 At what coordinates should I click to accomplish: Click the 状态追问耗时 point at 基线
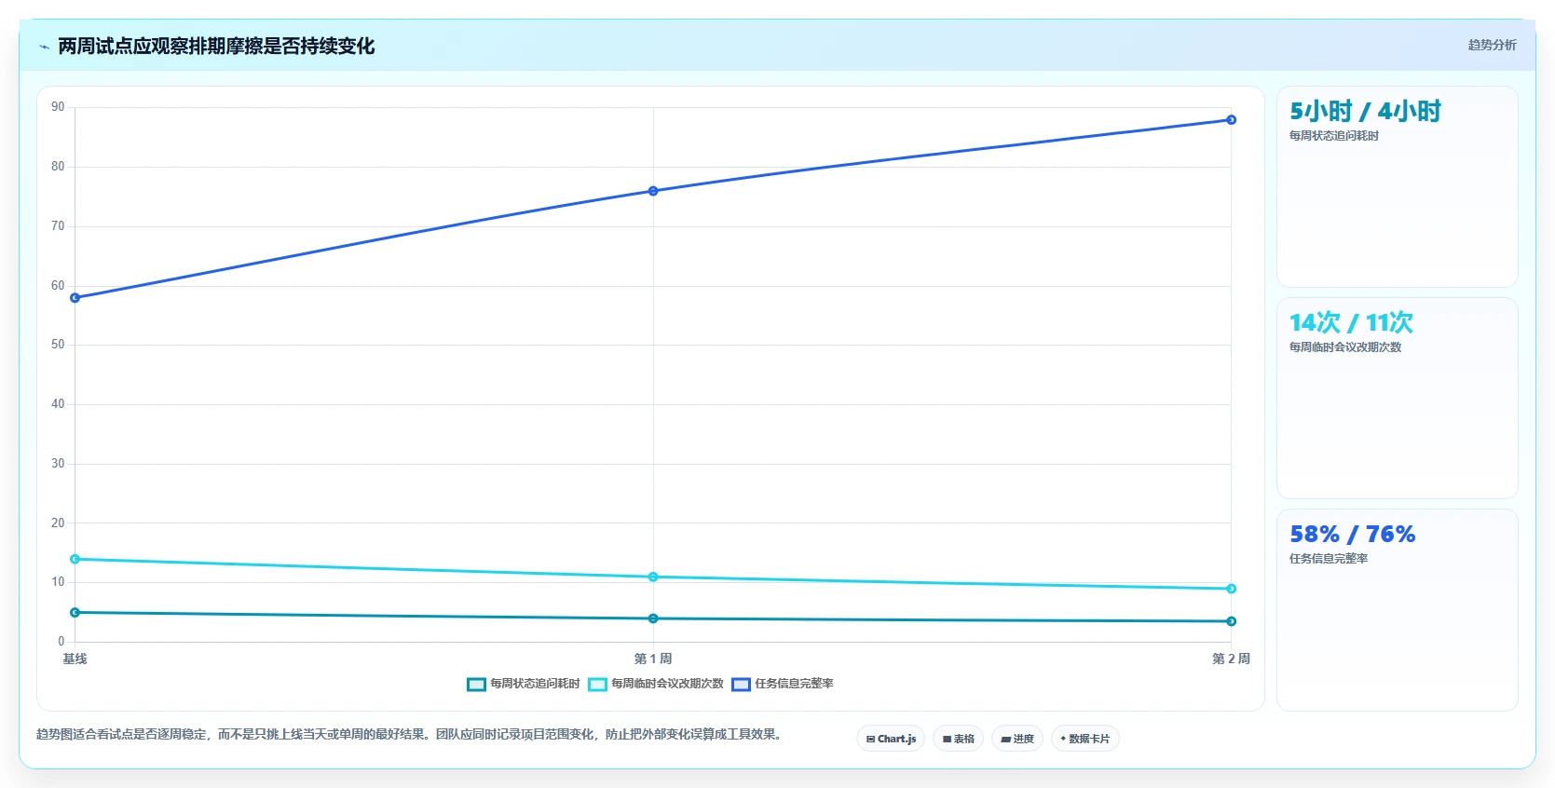point(75,613)
